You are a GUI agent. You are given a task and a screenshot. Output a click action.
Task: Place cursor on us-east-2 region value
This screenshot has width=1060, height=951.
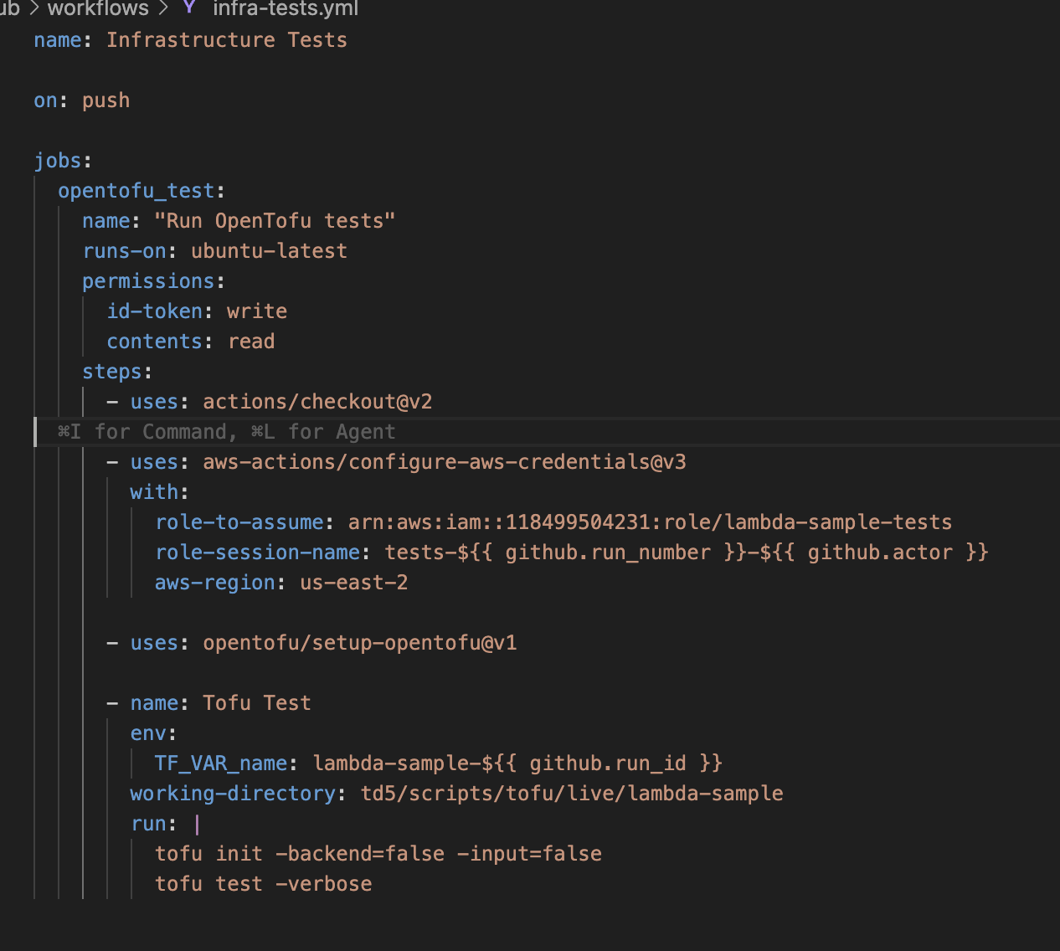point(353,583)
